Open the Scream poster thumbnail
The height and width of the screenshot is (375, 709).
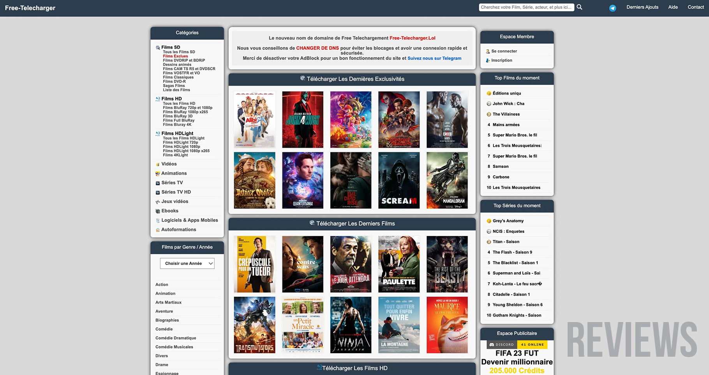pyautogui.click(x=399, y=181)
